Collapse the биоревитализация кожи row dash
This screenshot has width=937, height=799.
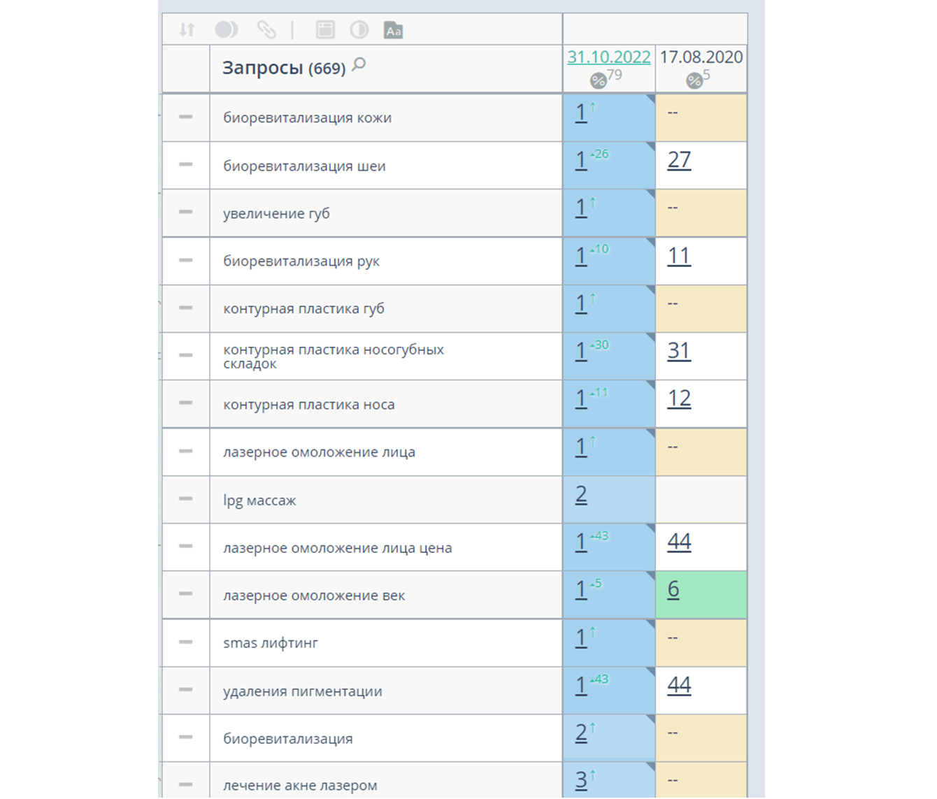coord(185,117)
